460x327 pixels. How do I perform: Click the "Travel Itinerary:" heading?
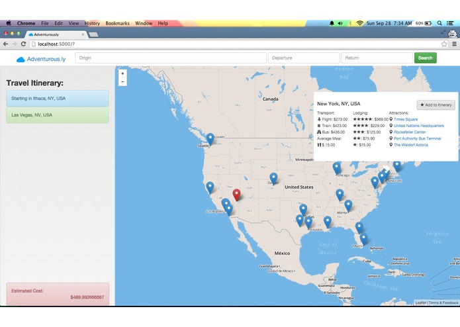tap(35, 83)
